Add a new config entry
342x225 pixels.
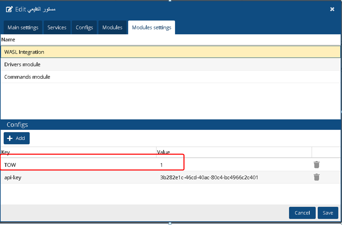17,138
